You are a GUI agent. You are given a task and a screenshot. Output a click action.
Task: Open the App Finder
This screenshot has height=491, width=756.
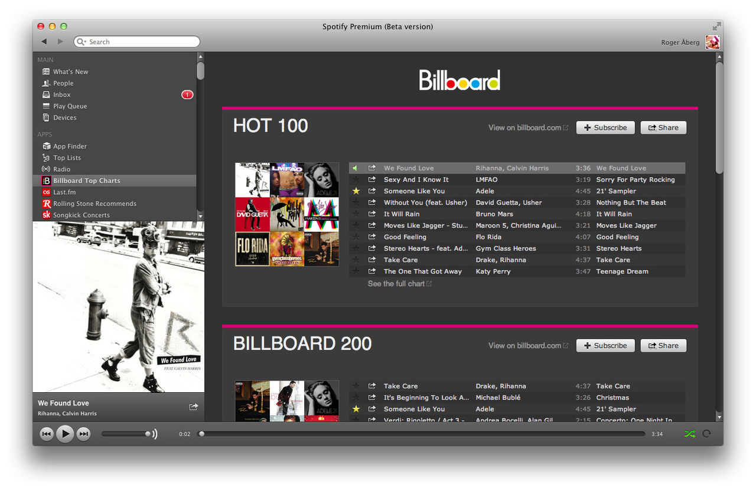(69, 146)
